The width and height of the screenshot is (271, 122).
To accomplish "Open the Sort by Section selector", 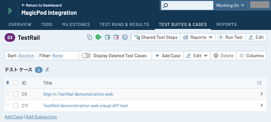I will tap(26, 56).
